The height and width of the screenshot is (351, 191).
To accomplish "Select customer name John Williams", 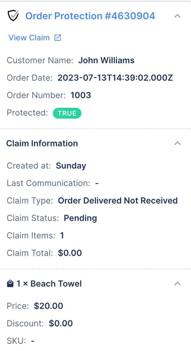I will (x=106, y=60).
